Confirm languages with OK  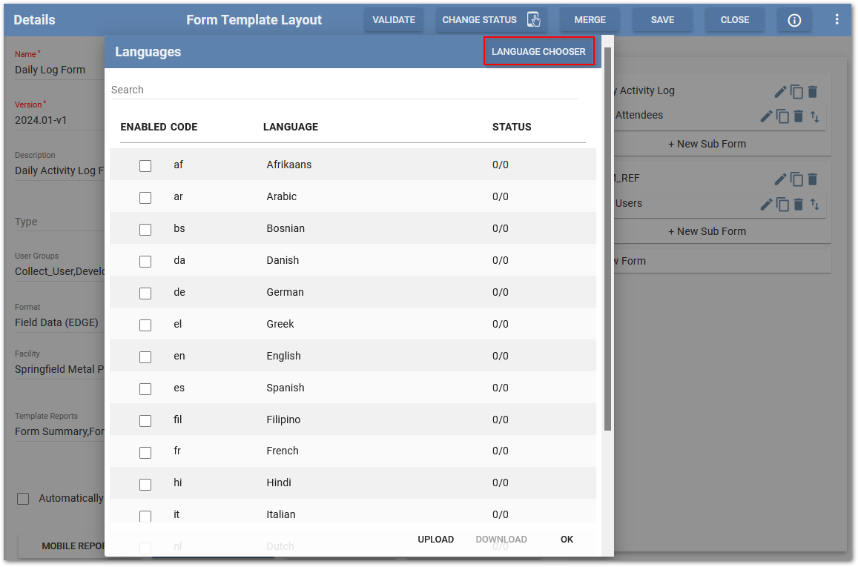[567, 540]
